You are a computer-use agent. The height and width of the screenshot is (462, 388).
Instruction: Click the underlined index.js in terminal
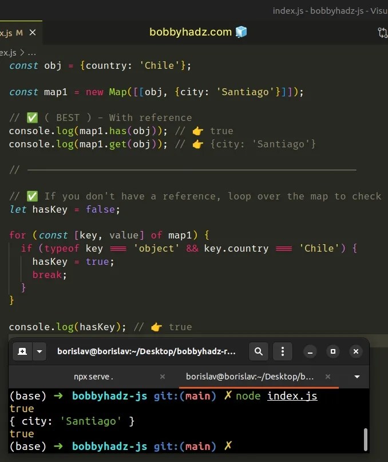point(292,396)
